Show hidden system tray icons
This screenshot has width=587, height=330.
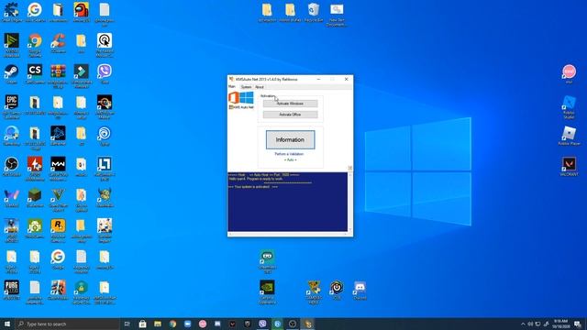click(523, 324)
